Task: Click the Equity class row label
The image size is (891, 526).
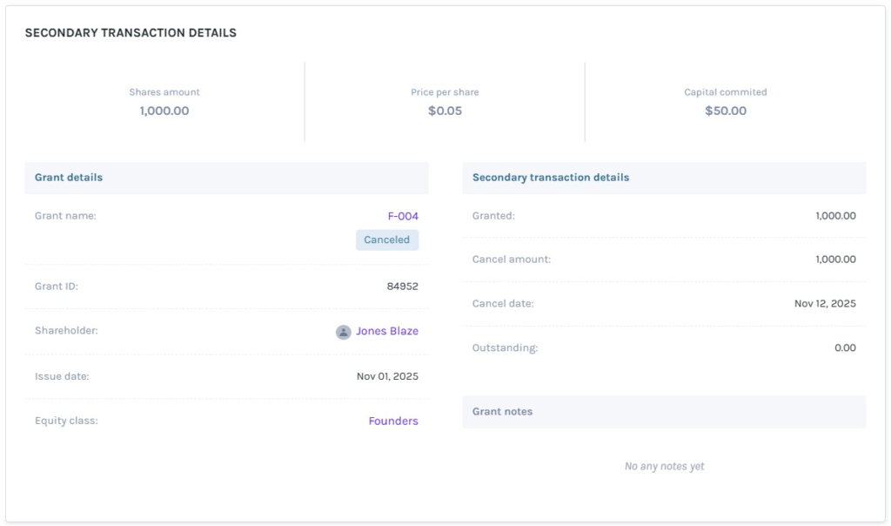Action: click(x=66, y=421)
